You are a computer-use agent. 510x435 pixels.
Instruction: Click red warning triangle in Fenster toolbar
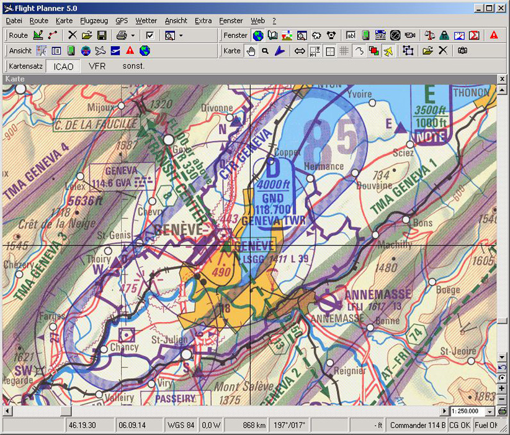(494, 35)
